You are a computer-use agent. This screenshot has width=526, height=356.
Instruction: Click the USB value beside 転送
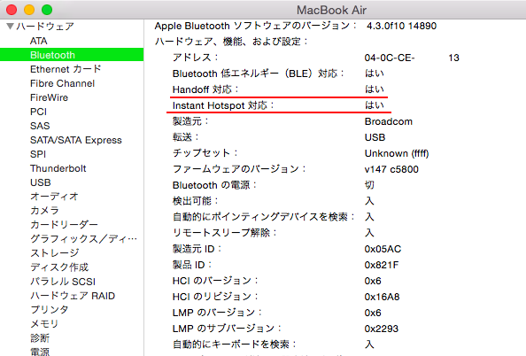point(375,137)
